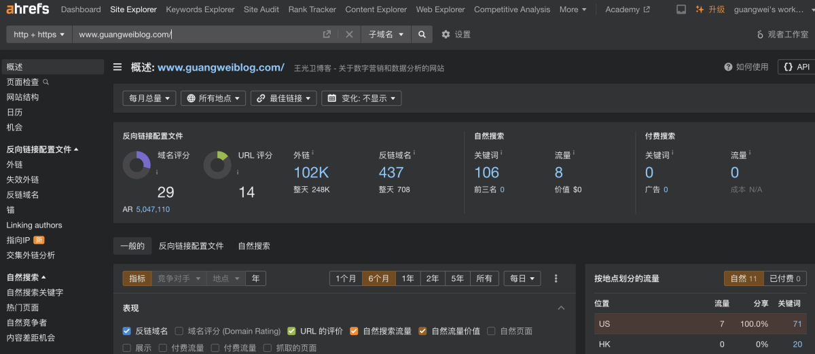The width and height of the screenshot is (815, 354).
Task: Open Academy external link
Action: tap(627, 10)
